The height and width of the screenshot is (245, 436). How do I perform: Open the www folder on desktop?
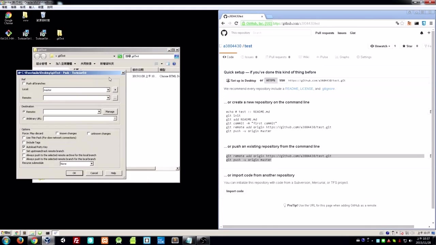click(x=25, y=17)
